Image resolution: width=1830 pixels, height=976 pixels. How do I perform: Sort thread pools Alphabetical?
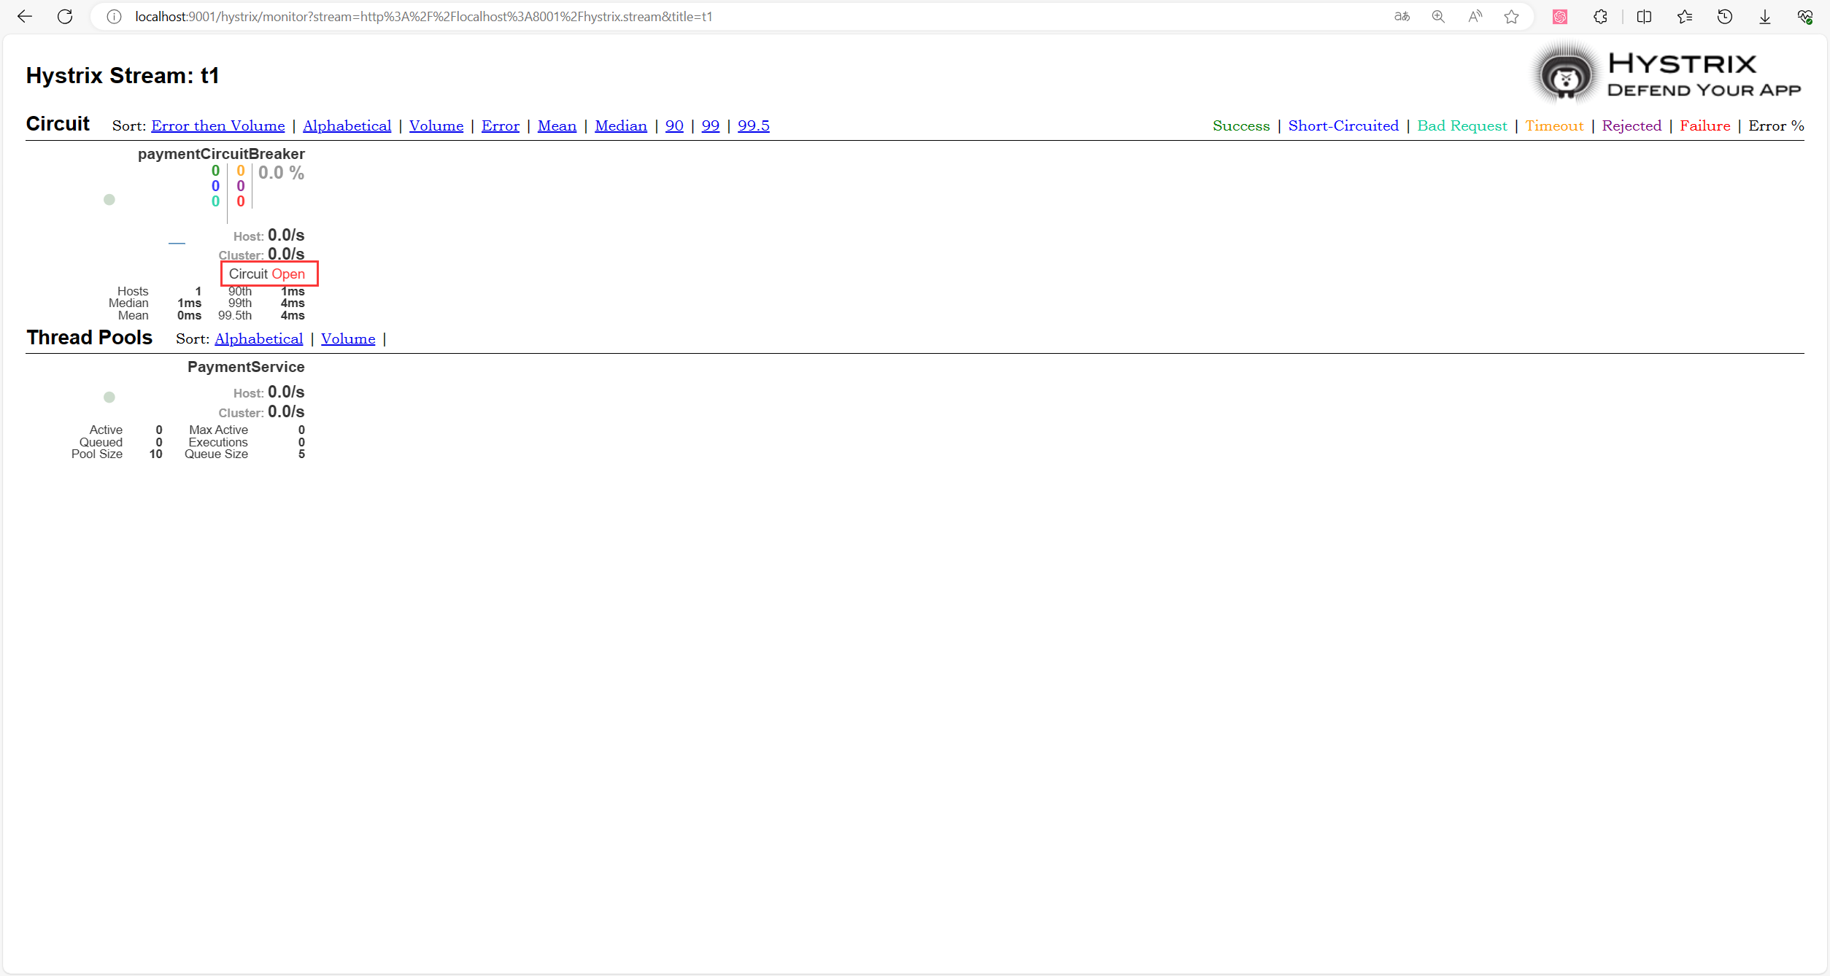click(259, 338)
